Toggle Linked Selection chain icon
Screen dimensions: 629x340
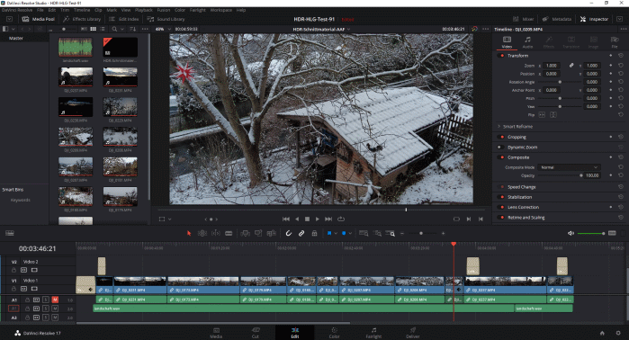point(301,233)
